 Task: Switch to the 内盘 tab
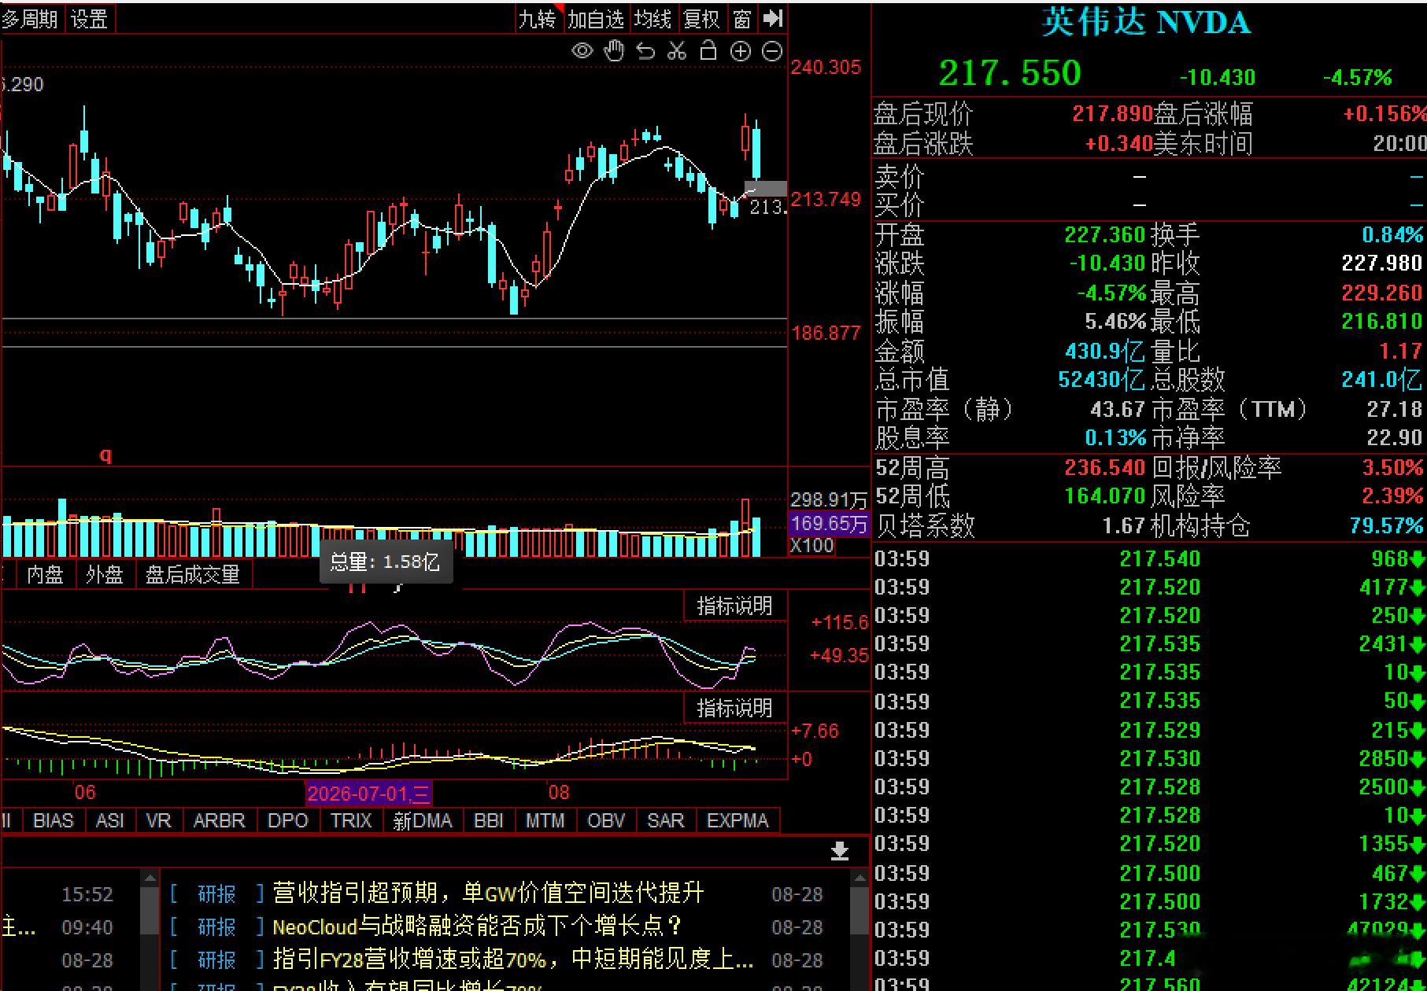tap(45, 575)
